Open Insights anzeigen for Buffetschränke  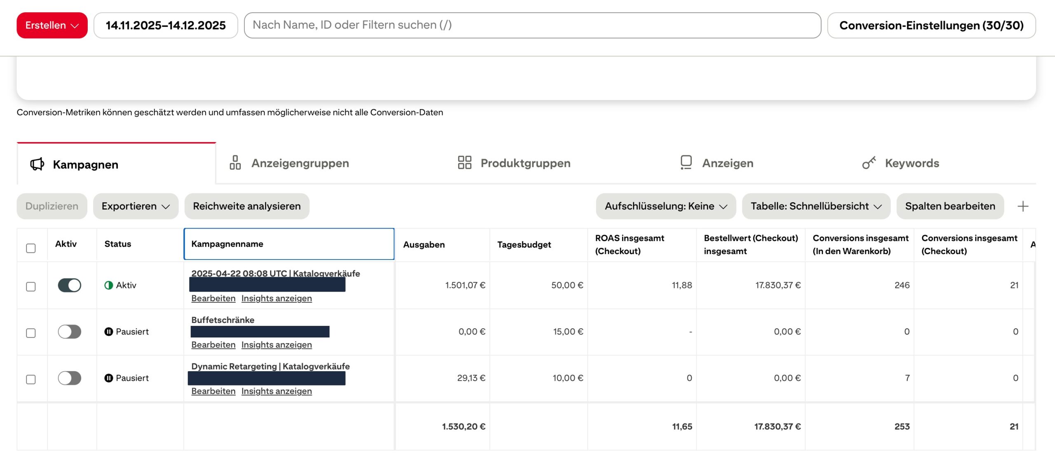coord(277,345)
